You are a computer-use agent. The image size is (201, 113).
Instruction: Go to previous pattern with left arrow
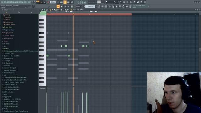[84, 6]
